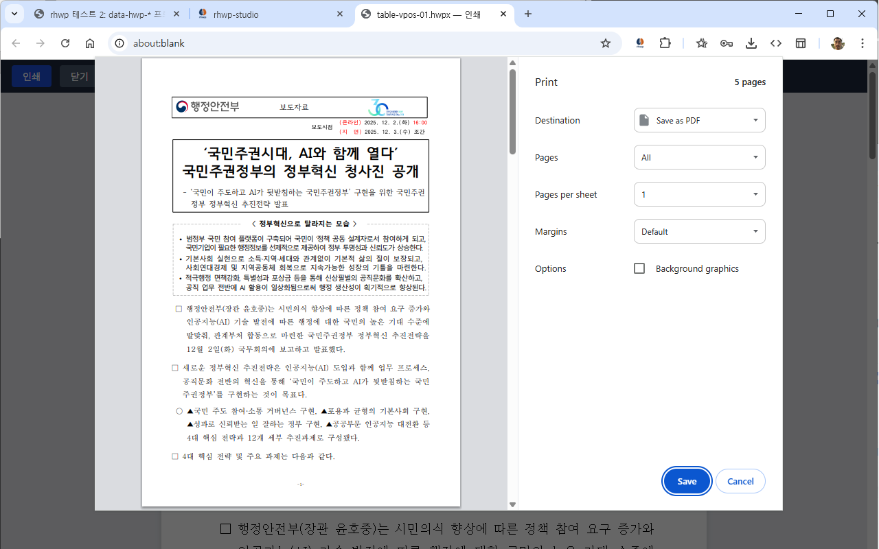The width and height of the screenshot is (879, 549).
Task: Cancel the Print dialog
Action: point(740,481)
